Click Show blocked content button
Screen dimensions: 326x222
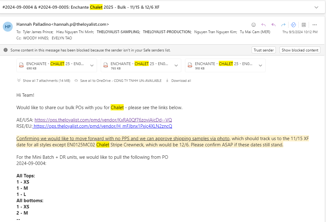click(300, 50)
